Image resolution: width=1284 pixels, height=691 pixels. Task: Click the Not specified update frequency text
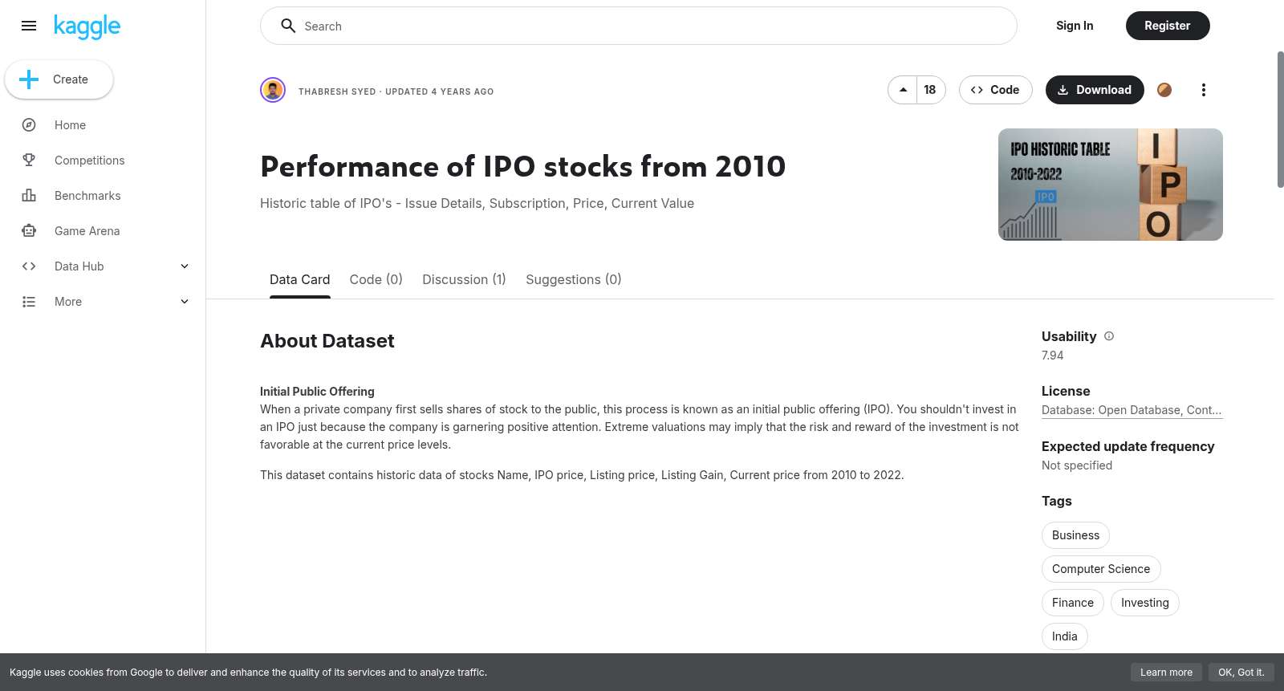tap(1077, 465)
